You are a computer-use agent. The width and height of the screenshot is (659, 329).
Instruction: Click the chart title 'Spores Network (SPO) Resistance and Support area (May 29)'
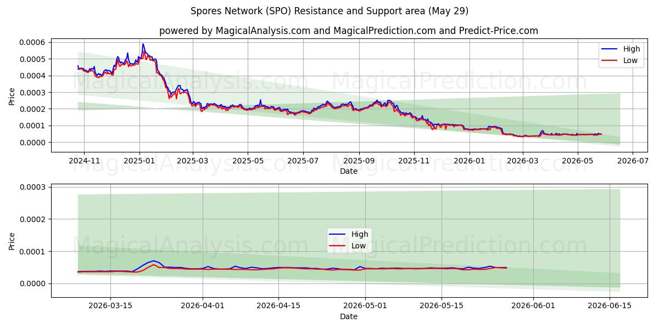pos(329,11)
